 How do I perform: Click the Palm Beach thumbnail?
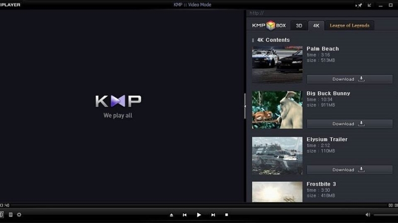tap(277, 65)
